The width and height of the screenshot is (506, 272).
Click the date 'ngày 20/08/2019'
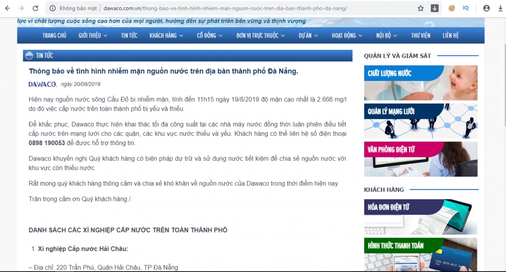[x=81, y=84]
